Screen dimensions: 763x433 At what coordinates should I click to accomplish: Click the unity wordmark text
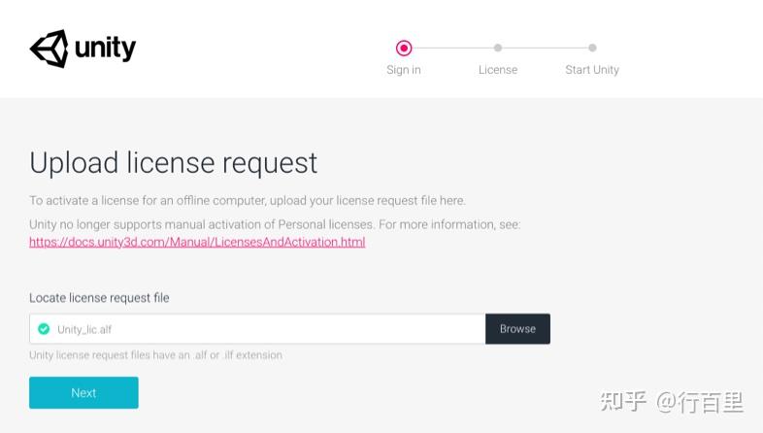(x=105, y=48)
